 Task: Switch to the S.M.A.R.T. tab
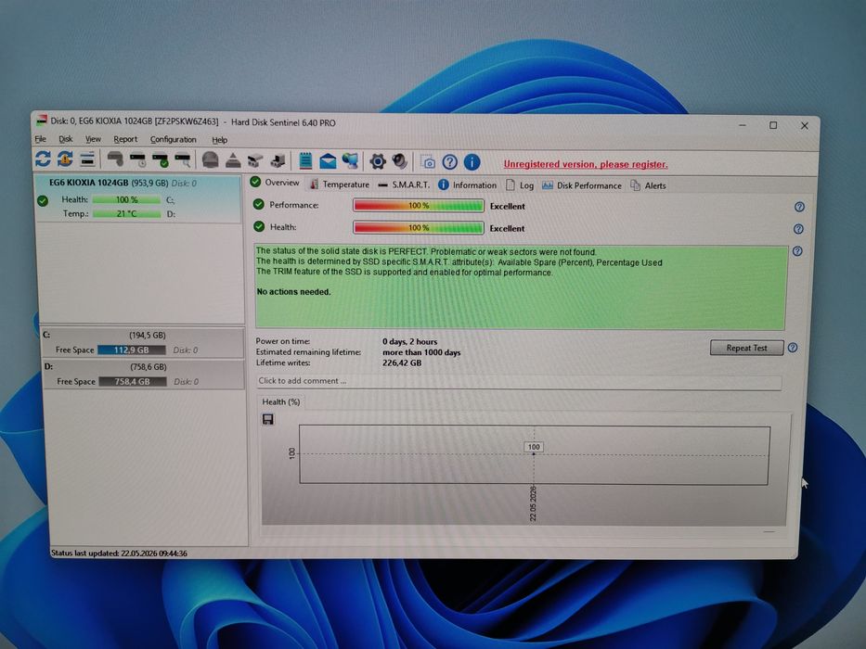click(404, 185)
